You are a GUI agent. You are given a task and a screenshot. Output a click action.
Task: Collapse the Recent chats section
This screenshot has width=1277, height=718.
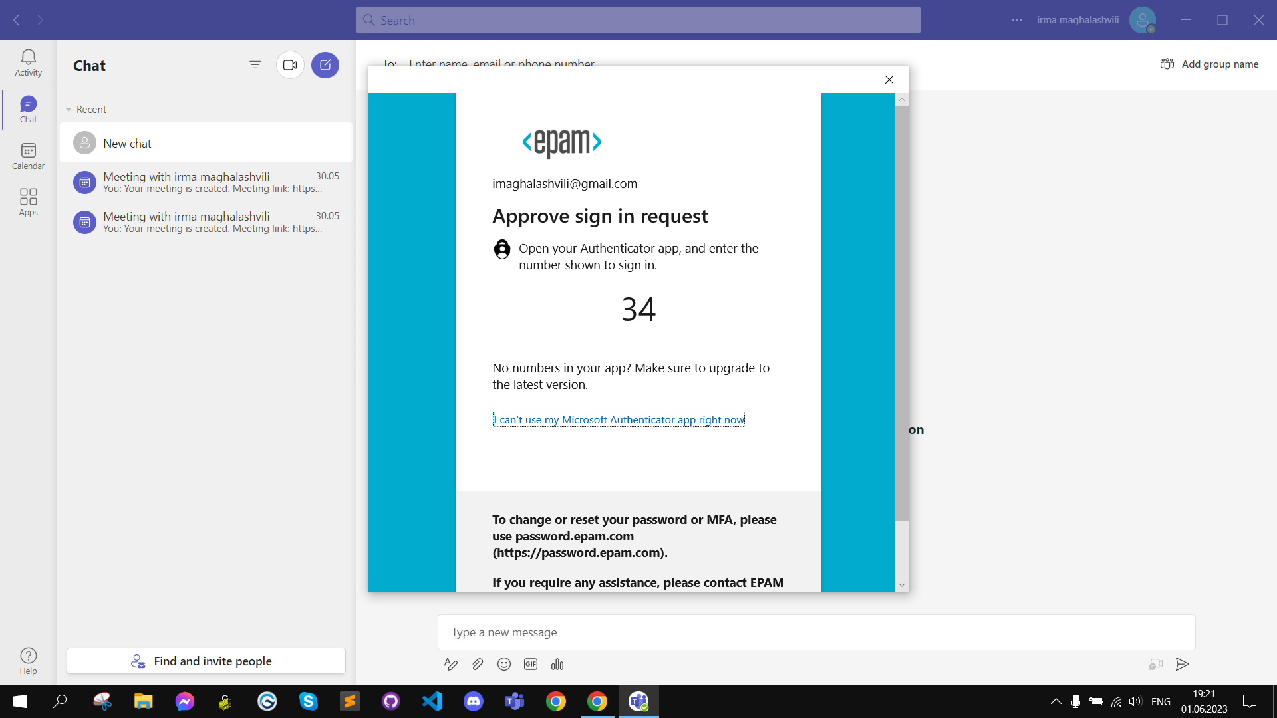[69, 110]
